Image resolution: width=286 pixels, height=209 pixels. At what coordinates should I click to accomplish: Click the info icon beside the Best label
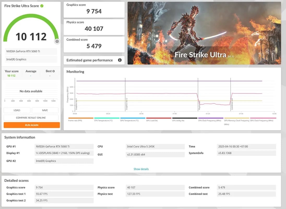[53, 71]
